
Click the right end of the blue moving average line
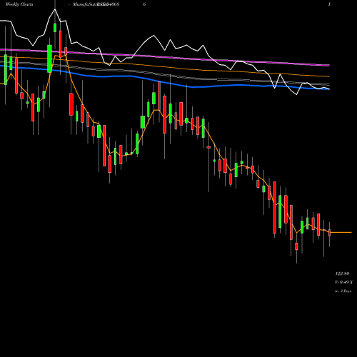click(x=328, y=89)
